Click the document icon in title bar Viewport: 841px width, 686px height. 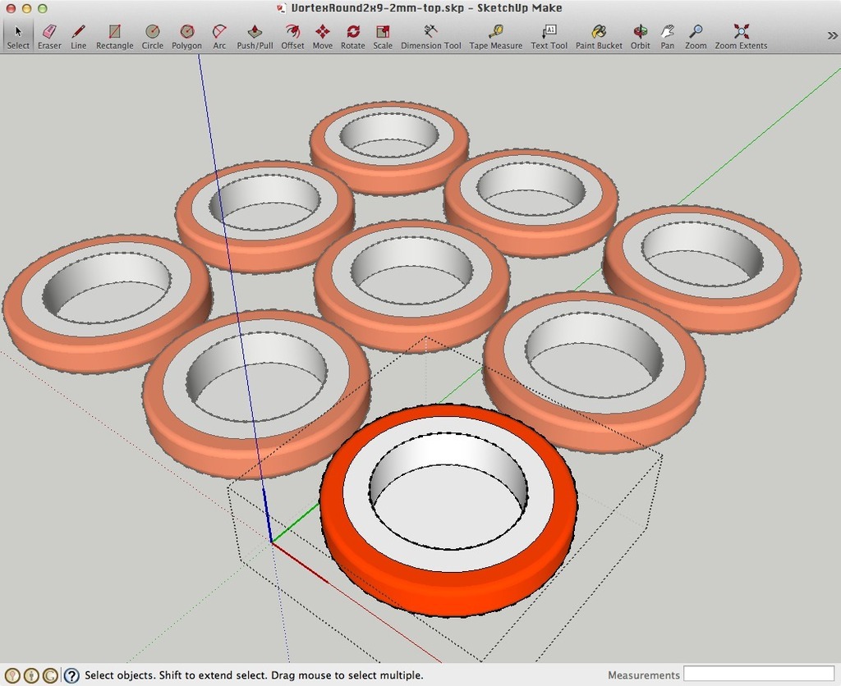click(281, 8)
